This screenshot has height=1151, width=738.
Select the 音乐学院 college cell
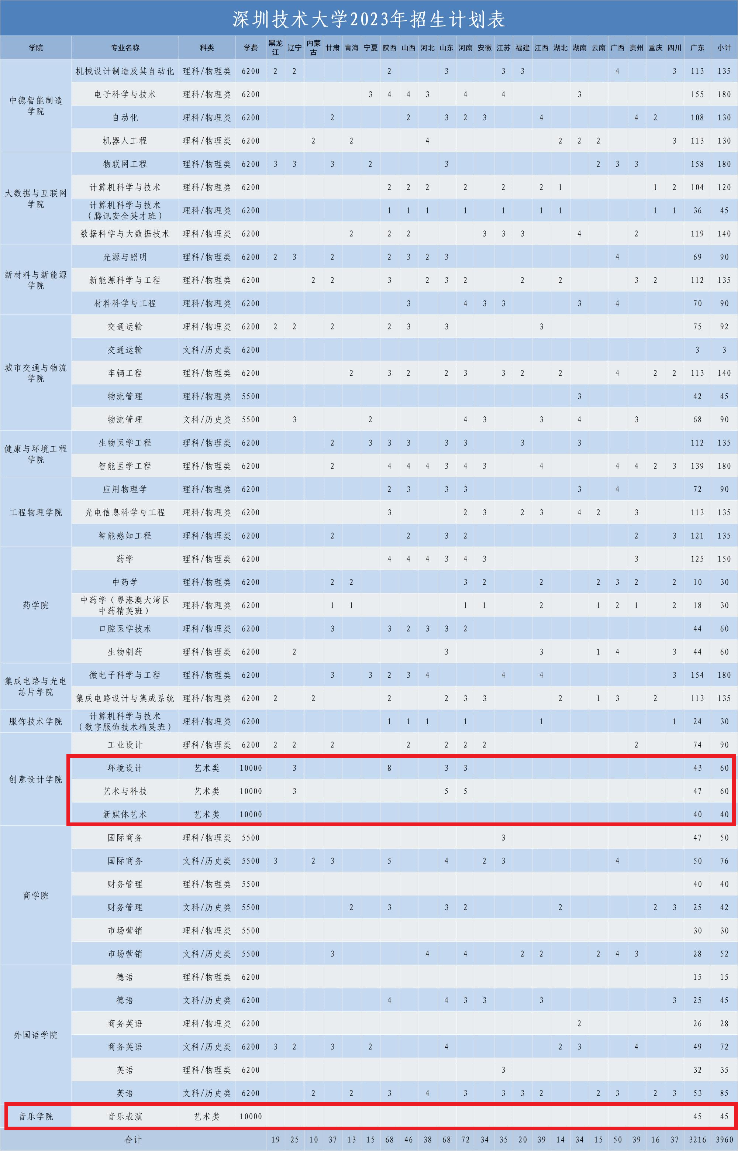(36, 1116)
